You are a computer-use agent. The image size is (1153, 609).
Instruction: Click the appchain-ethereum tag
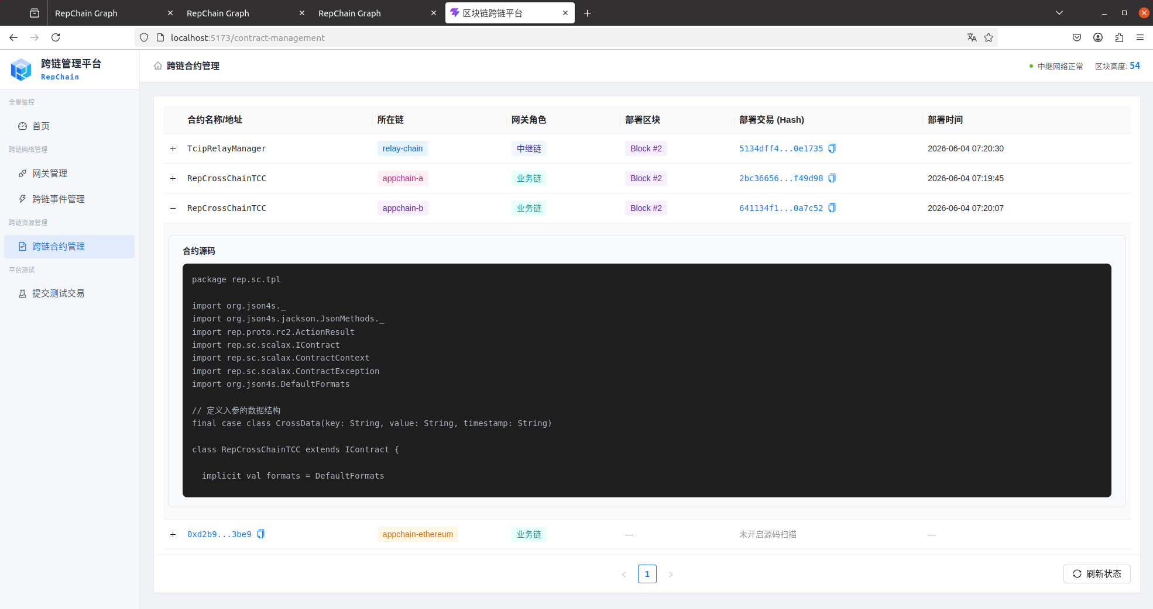(418, 534)
